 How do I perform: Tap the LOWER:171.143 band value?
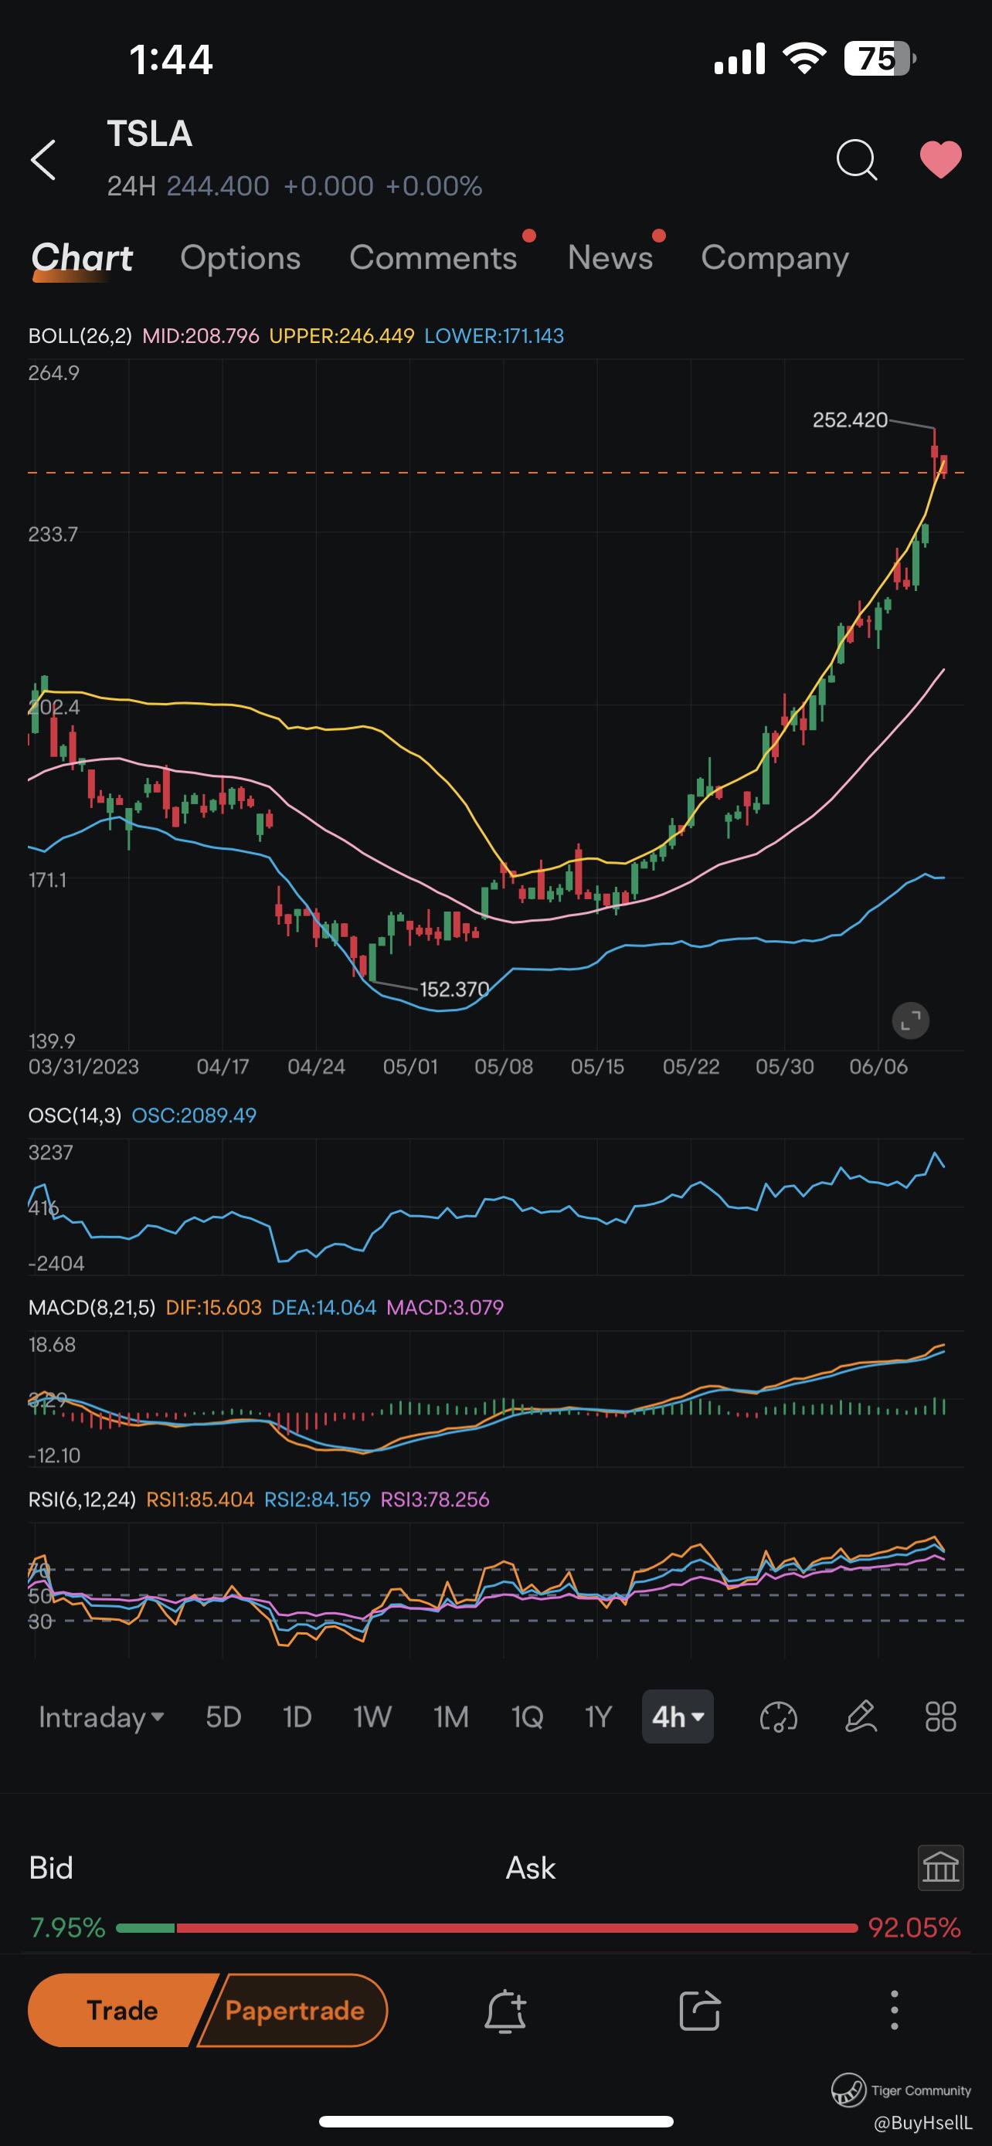tap(494, 336)
